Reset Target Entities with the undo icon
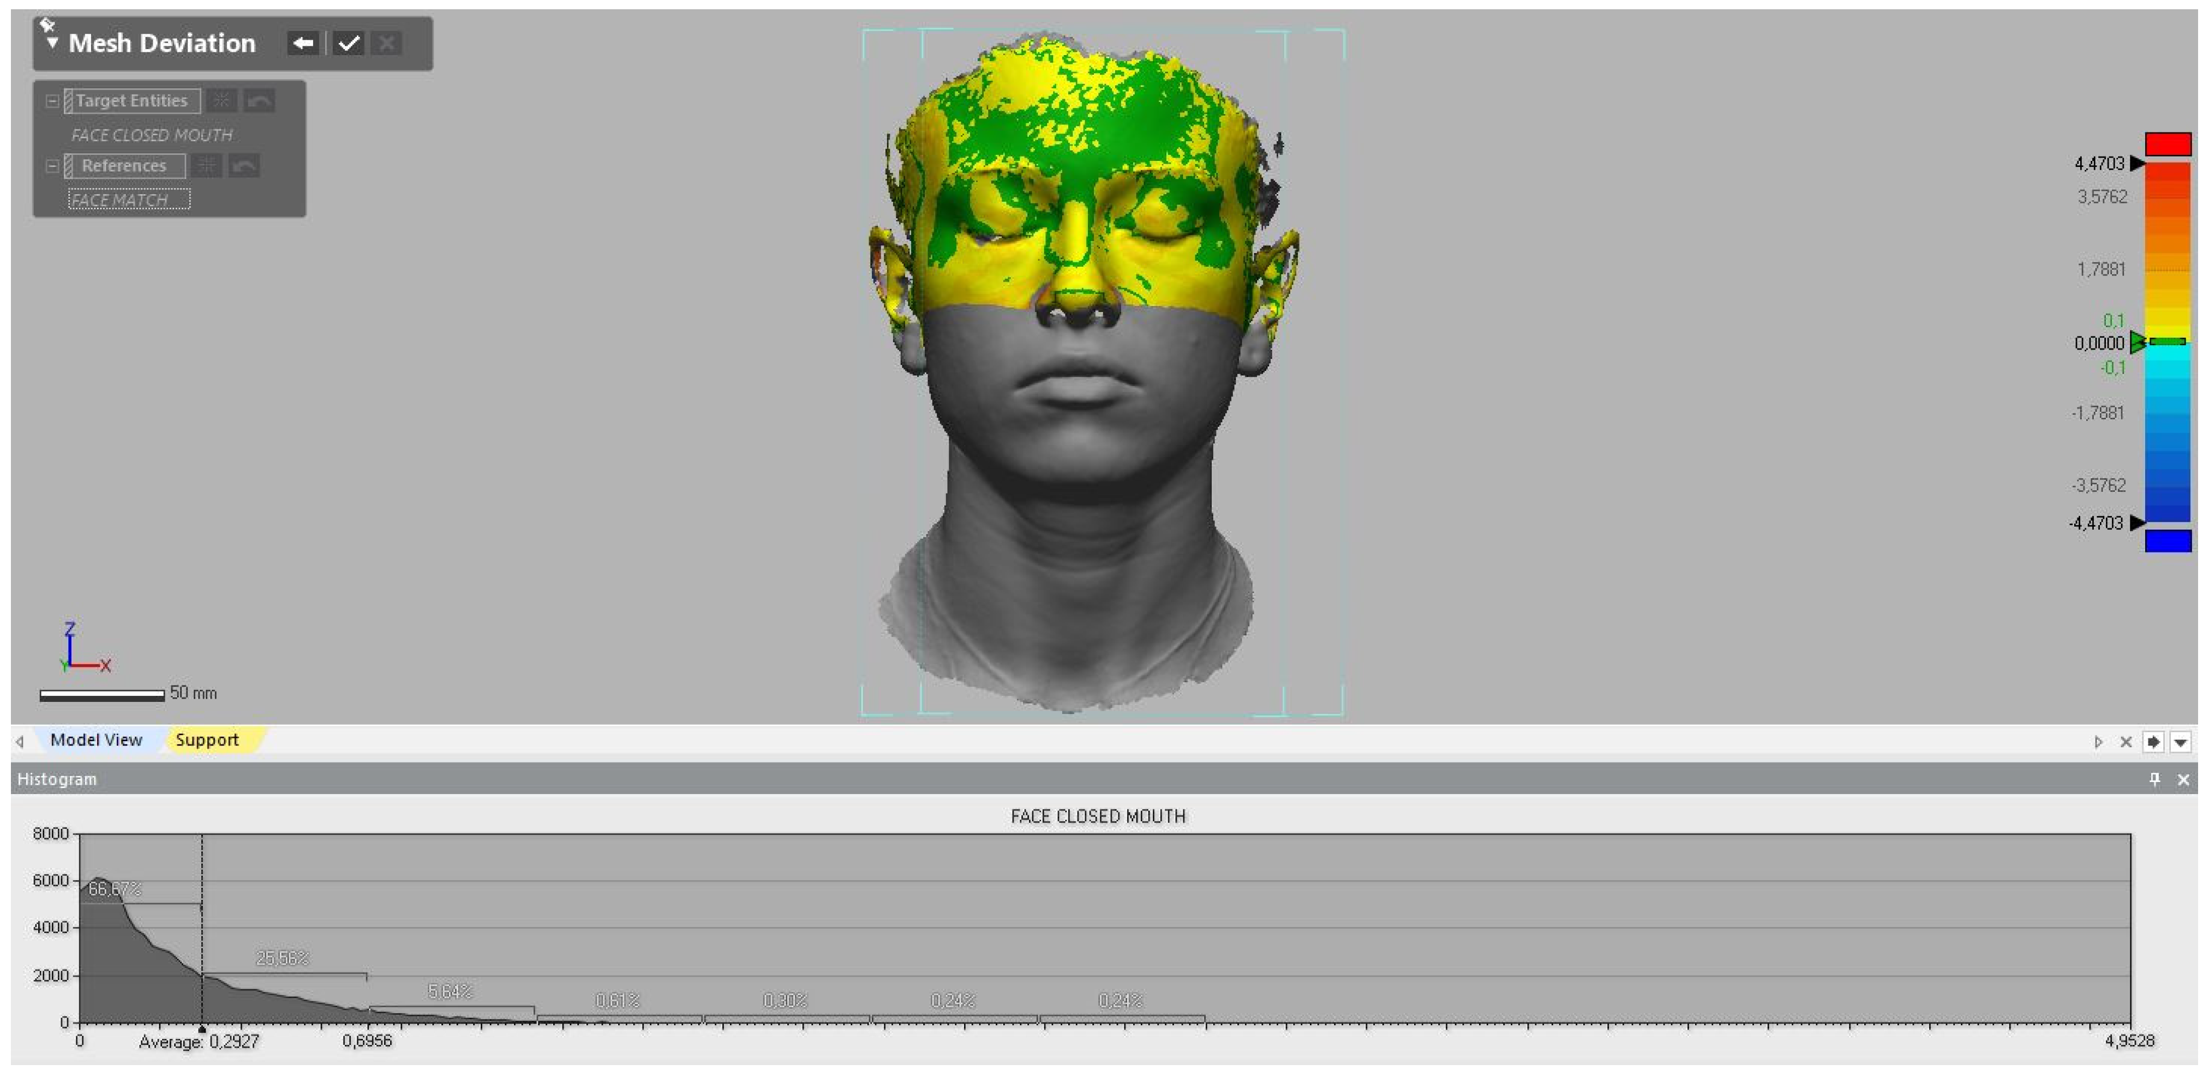Viewport: 2209px width, 1076px height. pos(259,101)
